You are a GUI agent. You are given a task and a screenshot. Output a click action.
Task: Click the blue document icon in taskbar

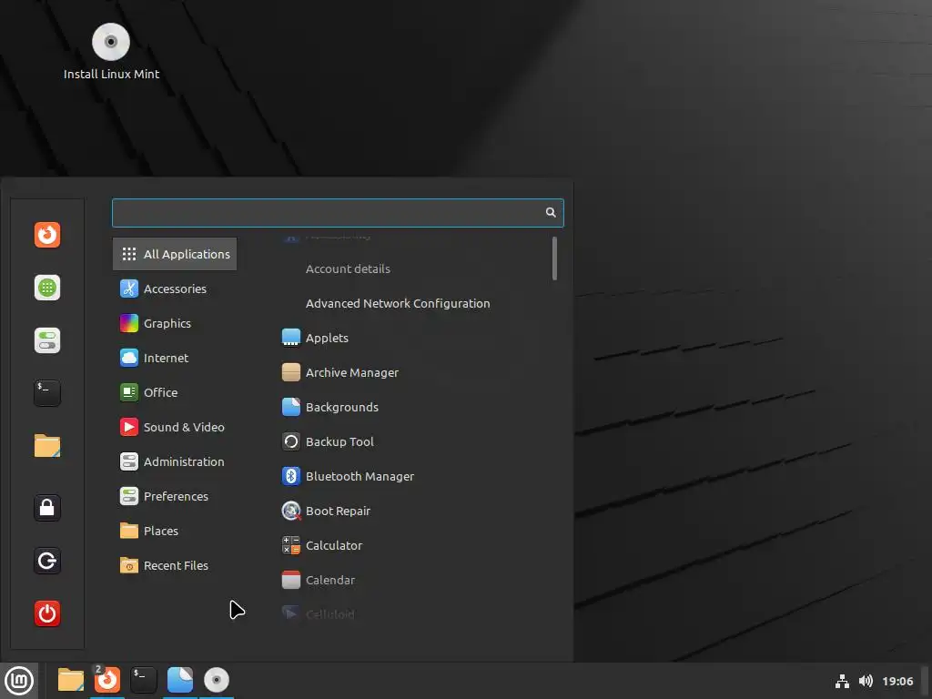tap(180, 680)
